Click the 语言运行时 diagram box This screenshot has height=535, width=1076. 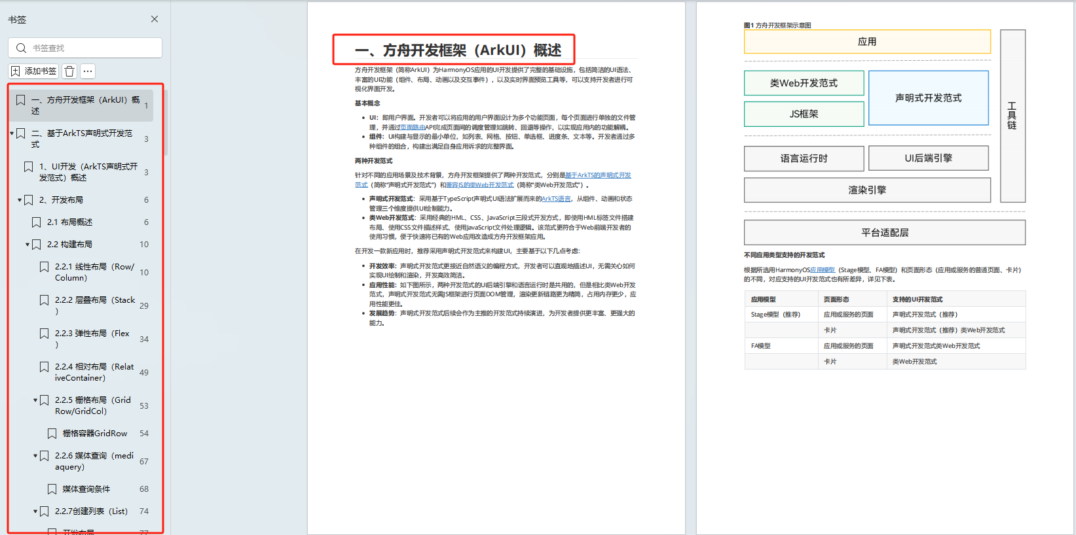[x=804, y=158]
